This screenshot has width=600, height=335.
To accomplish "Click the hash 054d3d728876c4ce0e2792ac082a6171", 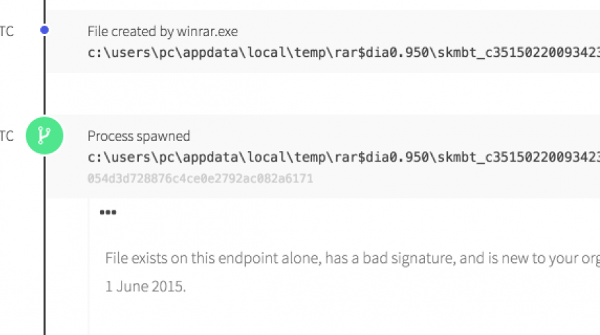I will [x=200, y=178].
